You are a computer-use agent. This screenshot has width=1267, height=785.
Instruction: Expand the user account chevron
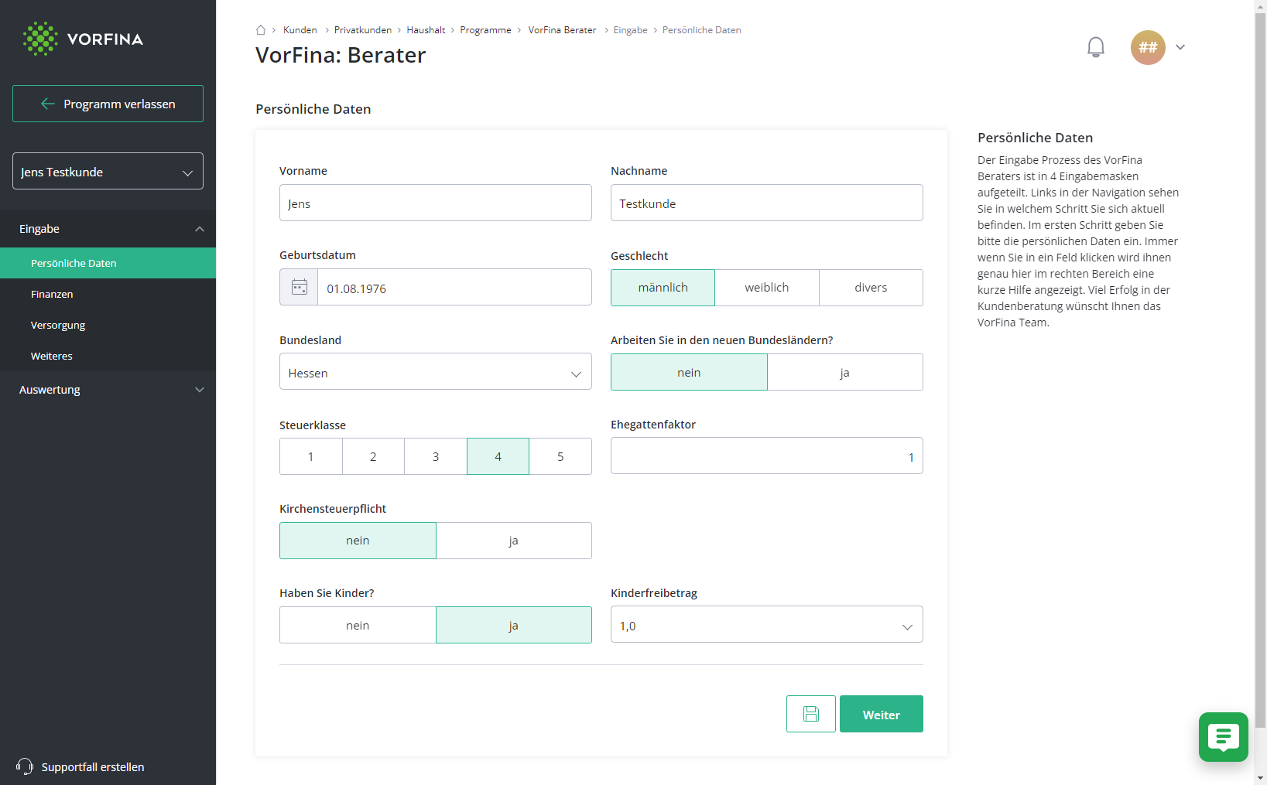pos(1180,47)
